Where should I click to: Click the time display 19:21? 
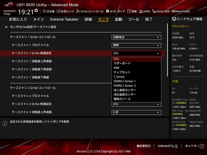tap(26, 12)
